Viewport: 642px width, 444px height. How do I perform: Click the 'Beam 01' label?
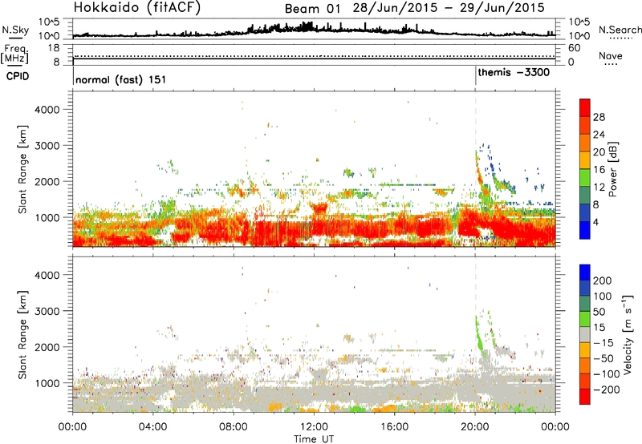click(x=312, y=9)
